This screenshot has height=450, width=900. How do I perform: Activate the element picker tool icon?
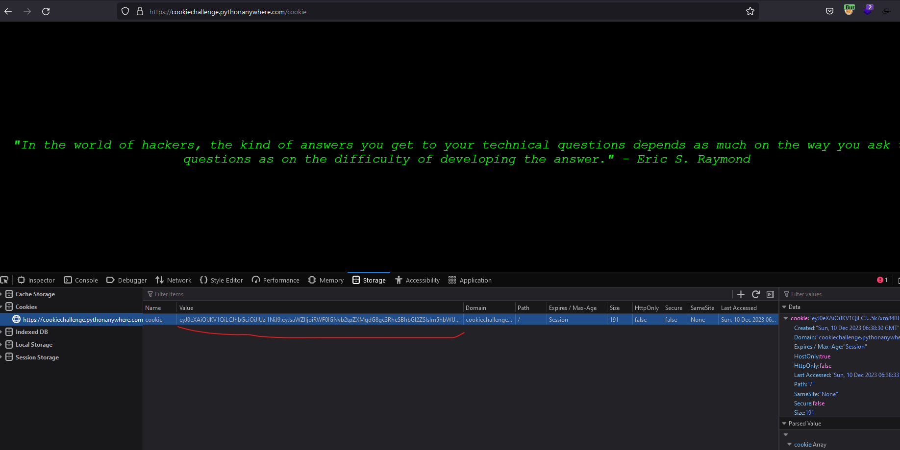[4, 280]
